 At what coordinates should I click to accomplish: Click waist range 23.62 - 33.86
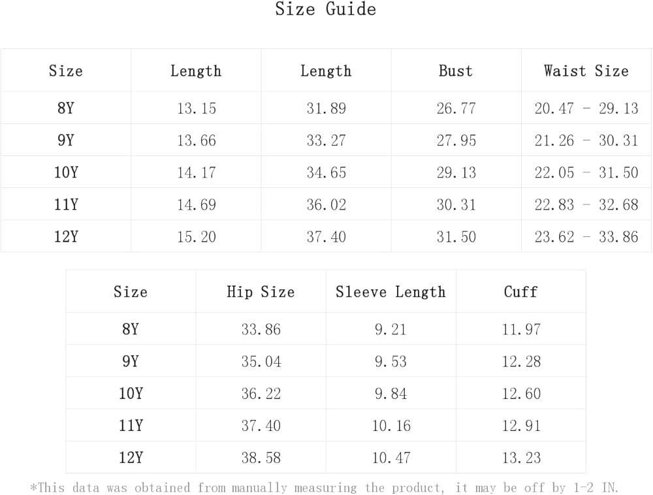[x=586, y=236]
